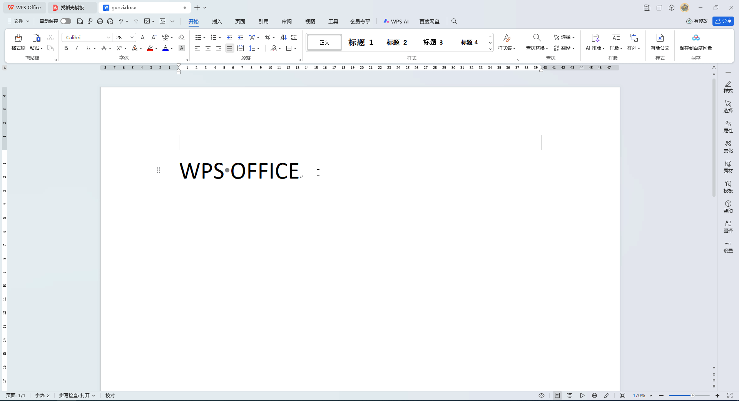Open the font name dropdown
Viewport: 739px width, 401px height.
[x=109, y=37]
